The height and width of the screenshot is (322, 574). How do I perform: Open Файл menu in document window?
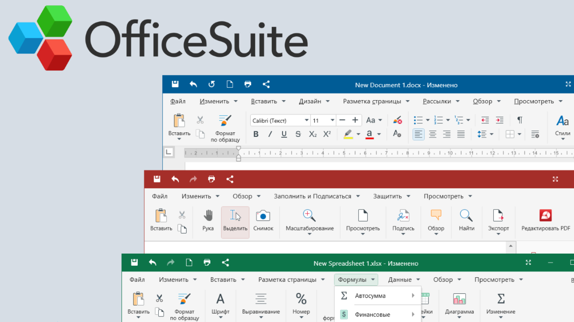tap(177, 101)
